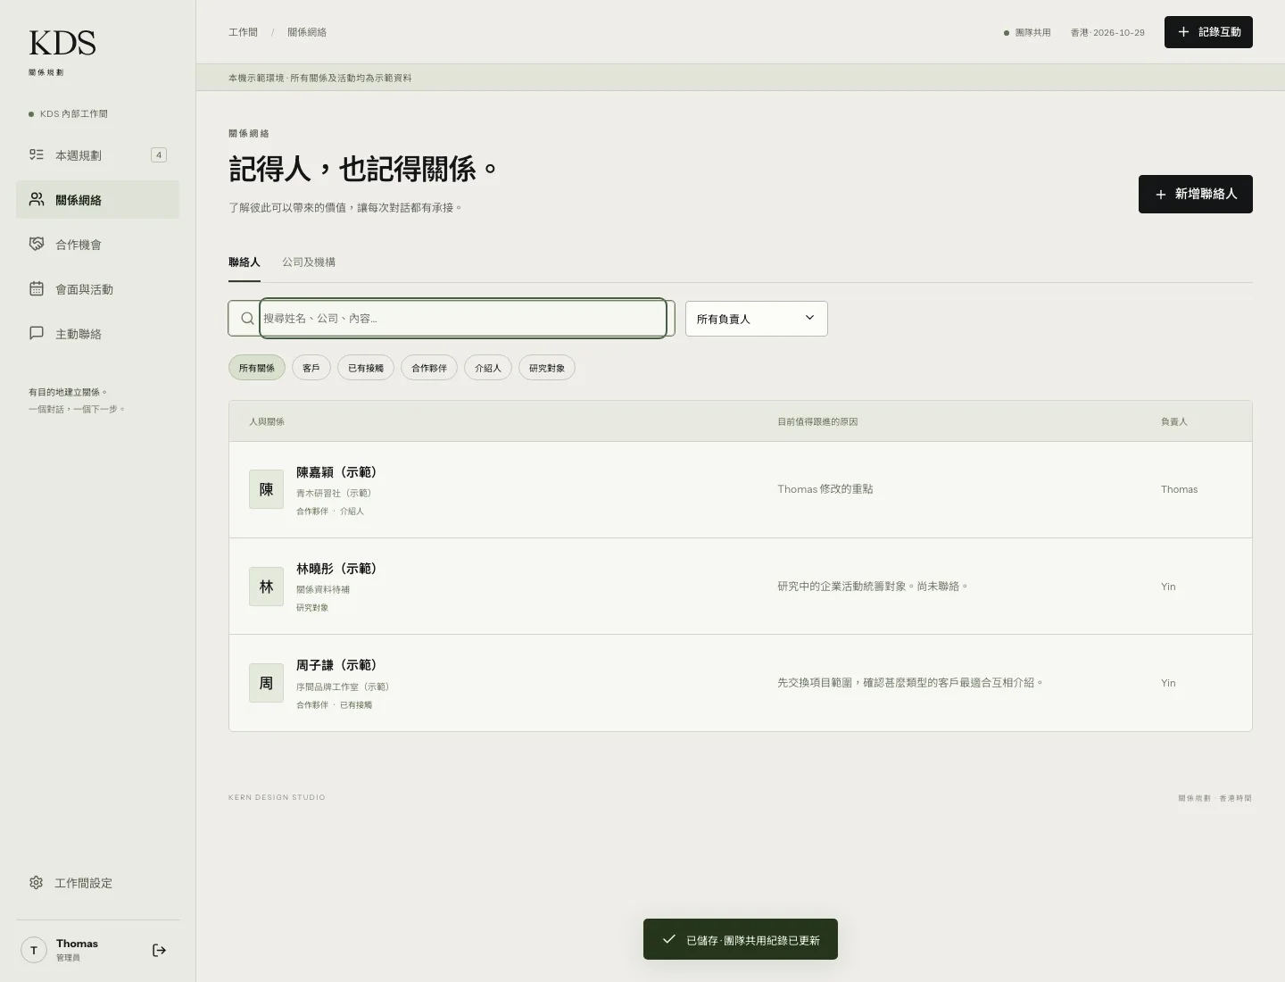This screenshot has height=982, width=1285.
Task: Filter by 研究對象 chip
Action: (x=547, y=368)
